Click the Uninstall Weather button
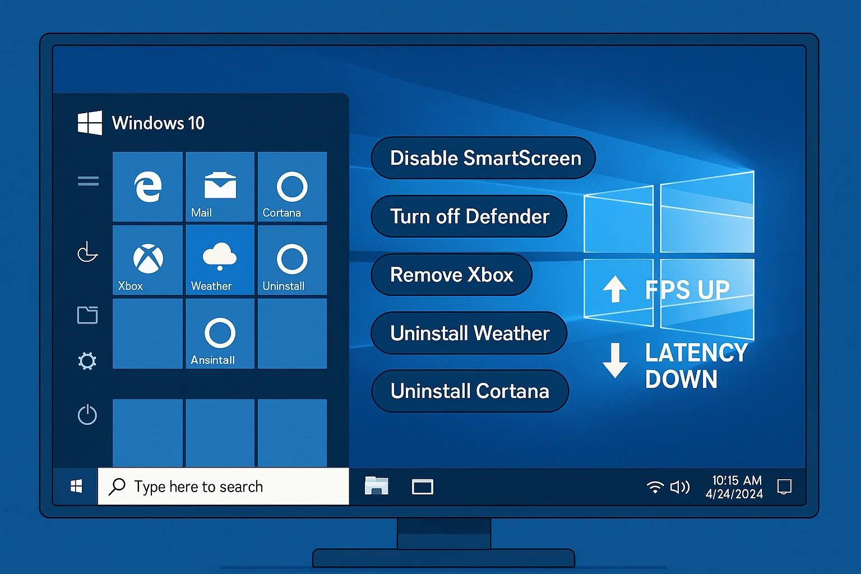 469,333
